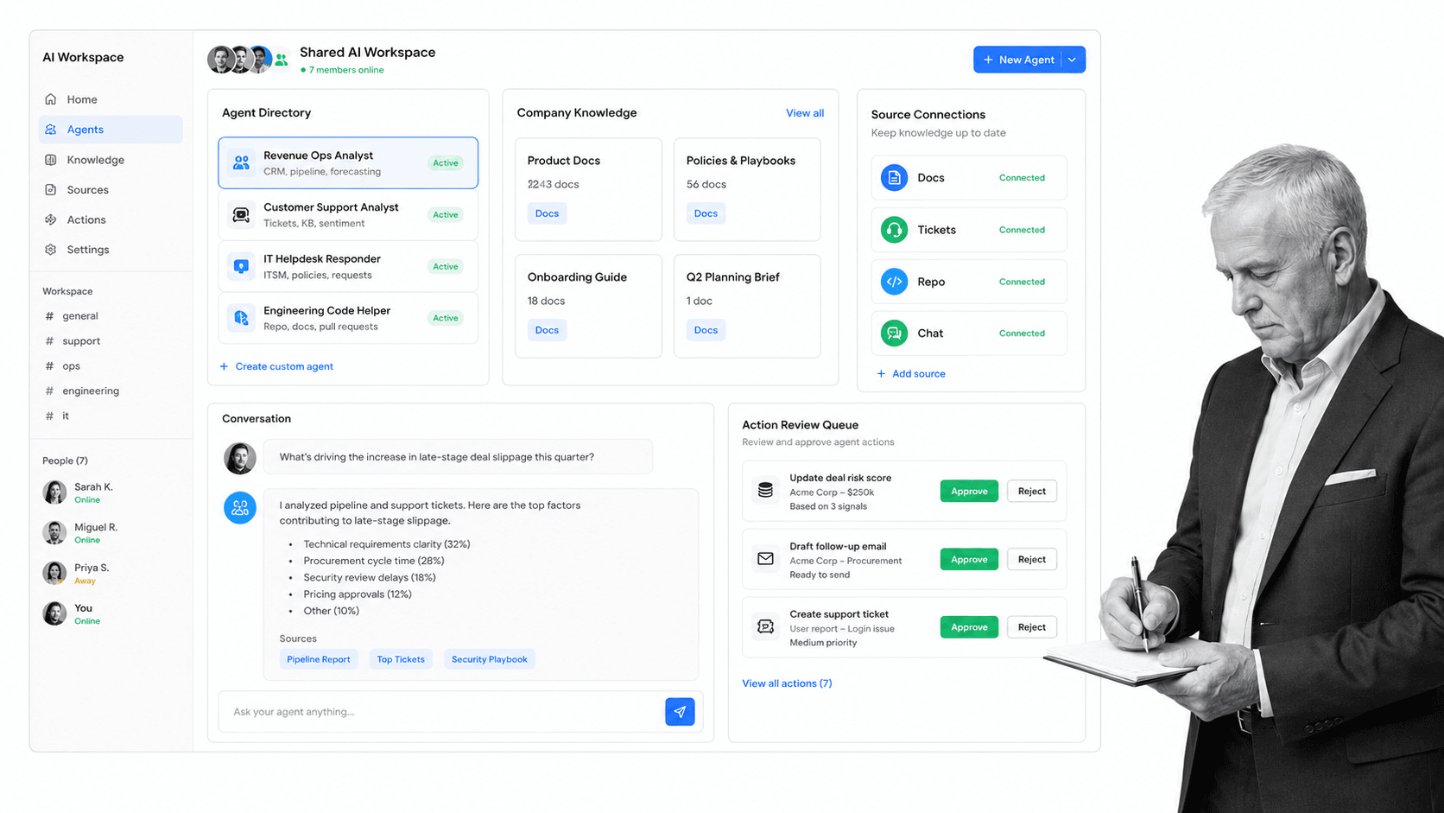Open the engineering workspace channel

(x=82, y=391)
